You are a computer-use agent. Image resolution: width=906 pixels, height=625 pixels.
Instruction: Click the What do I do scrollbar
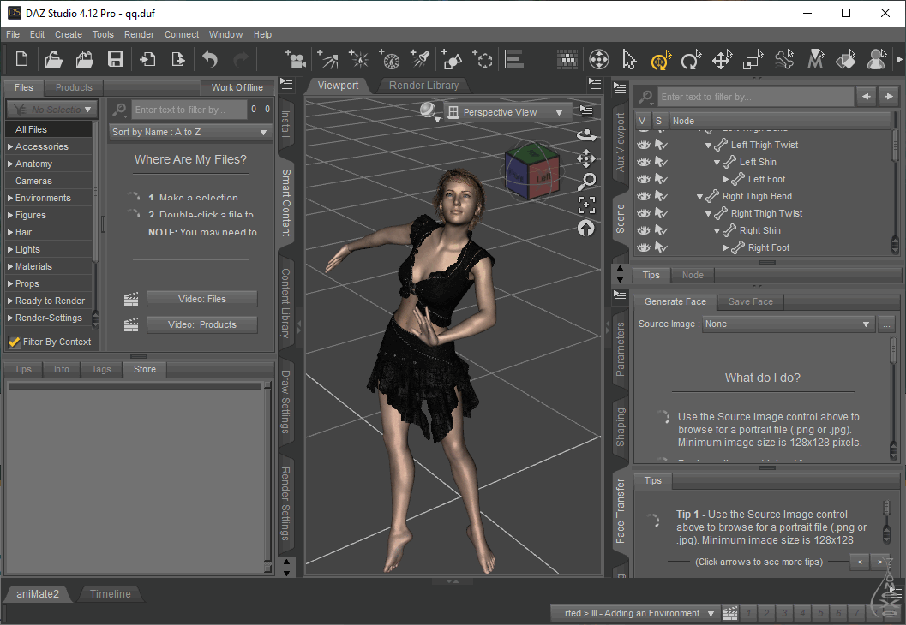click(x=894, y=398)
